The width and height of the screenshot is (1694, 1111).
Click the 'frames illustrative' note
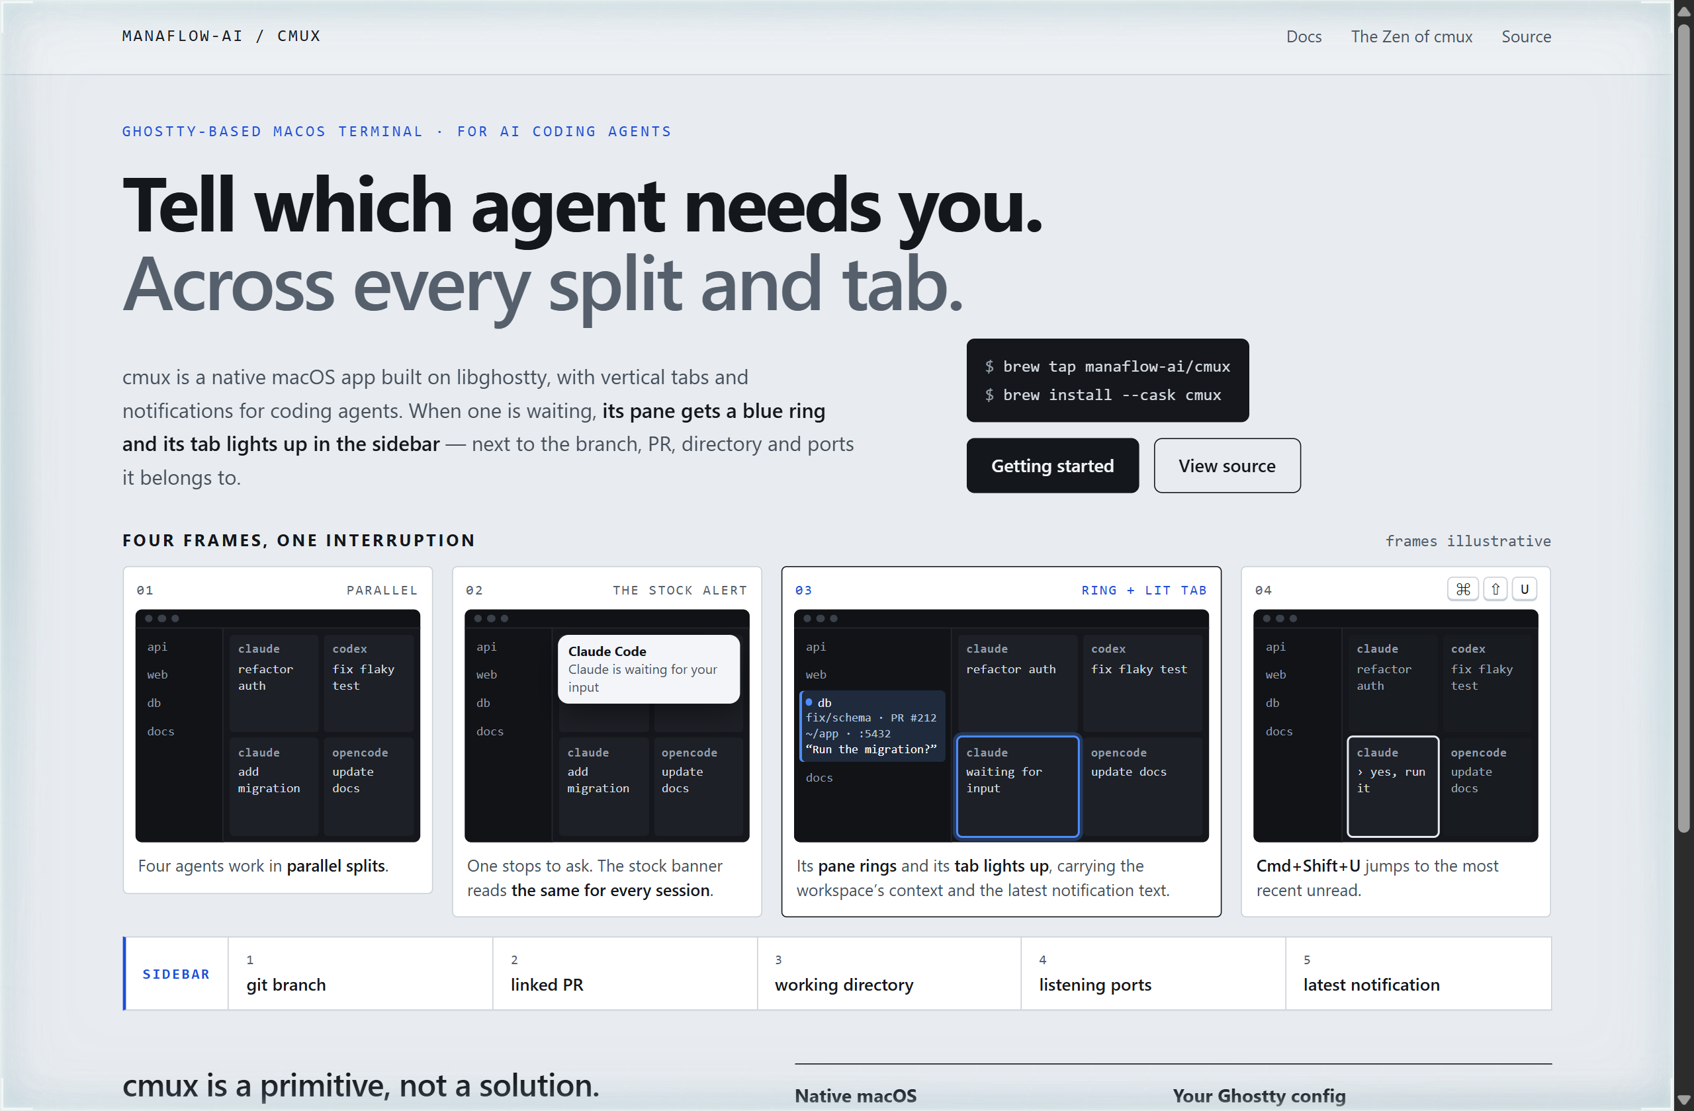(x=1468, y=540)
